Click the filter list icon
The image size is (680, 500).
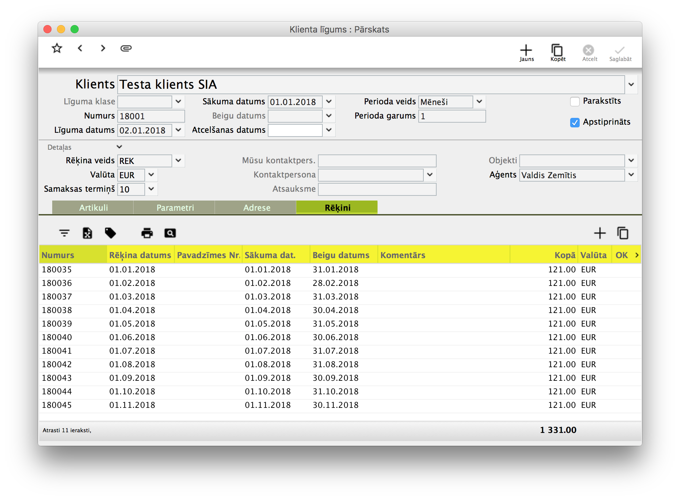pos(64,233)
